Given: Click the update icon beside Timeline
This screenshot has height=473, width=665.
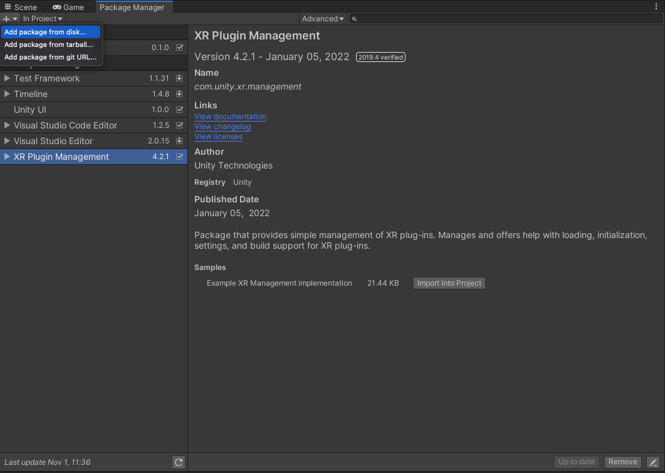Looking at the screenshot, I should point(180,94).
